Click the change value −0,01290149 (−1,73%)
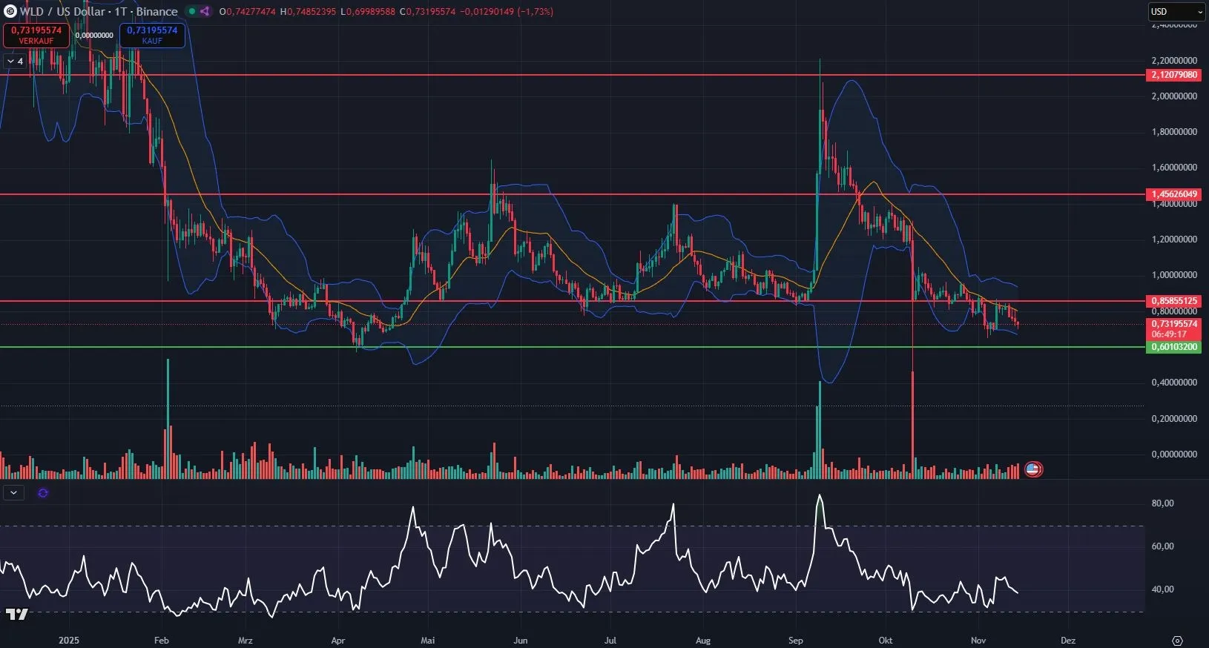 point(507,11)
